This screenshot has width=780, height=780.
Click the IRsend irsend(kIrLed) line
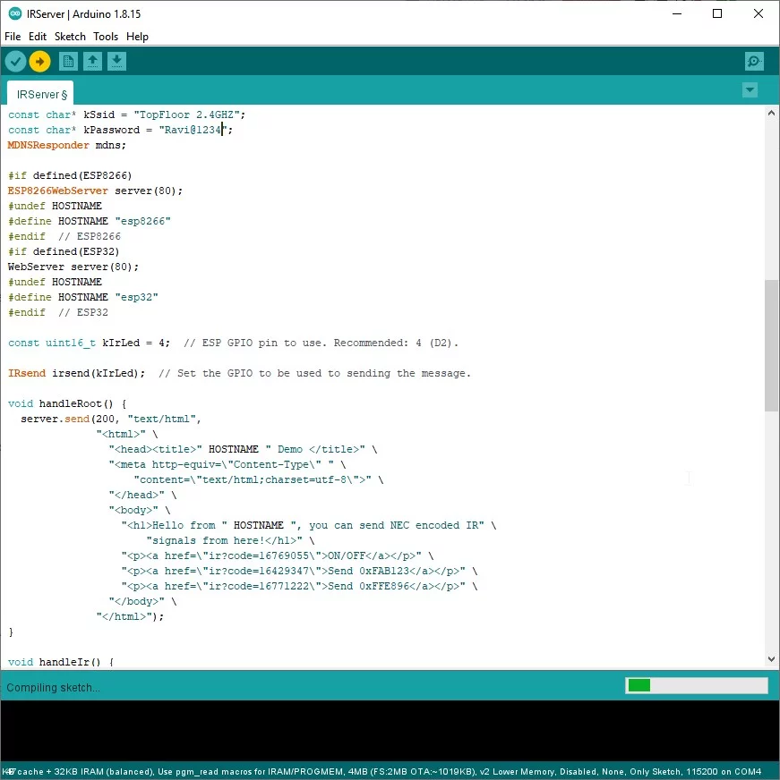(76, 373)
